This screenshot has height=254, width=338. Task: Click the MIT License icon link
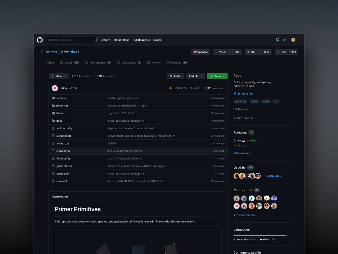(235, 118)
